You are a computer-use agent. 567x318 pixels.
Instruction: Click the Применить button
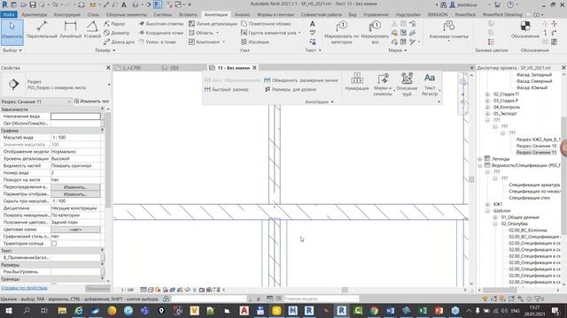[97, 289]
